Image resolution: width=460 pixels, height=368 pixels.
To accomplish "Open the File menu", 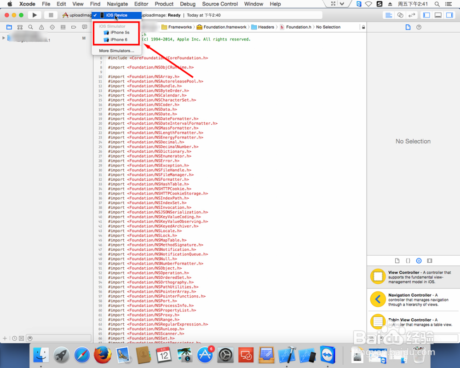I will tap(46, 4).
